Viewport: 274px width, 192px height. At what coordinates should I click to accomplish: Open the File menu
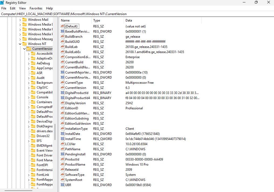(x=4, y=8)
